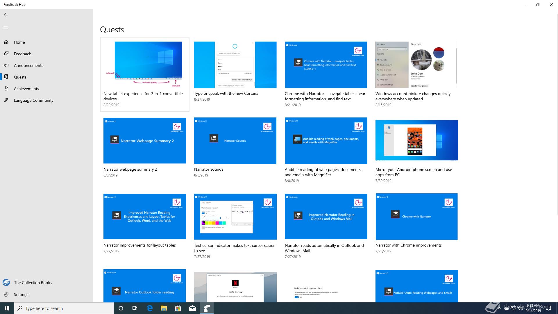Click the Language Community icon
Image resolution: width=558 pixels, height=314 pixels.
click(x=6, y=100)
